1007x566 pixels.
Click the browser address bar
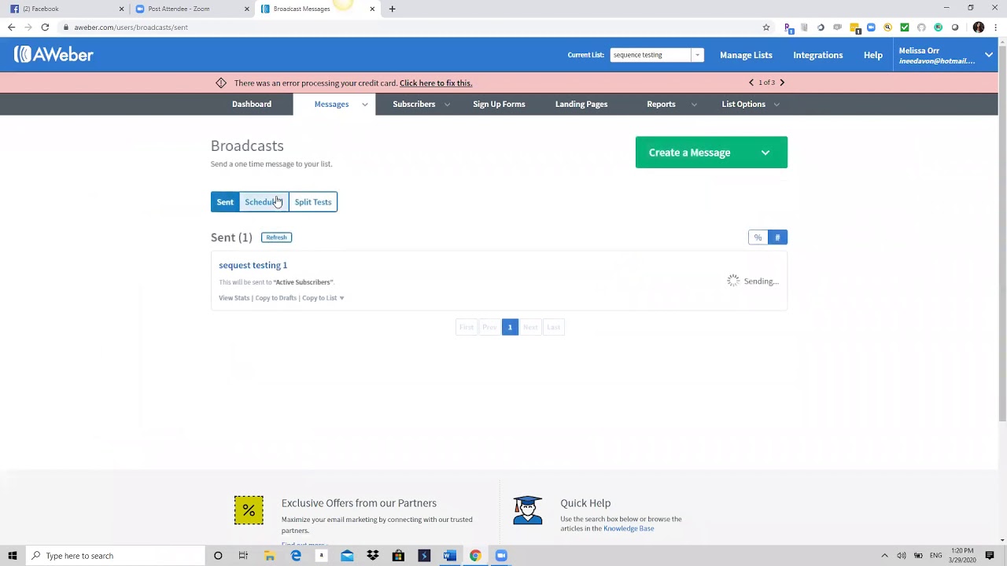pyautogui.click(x=409, y=28)
